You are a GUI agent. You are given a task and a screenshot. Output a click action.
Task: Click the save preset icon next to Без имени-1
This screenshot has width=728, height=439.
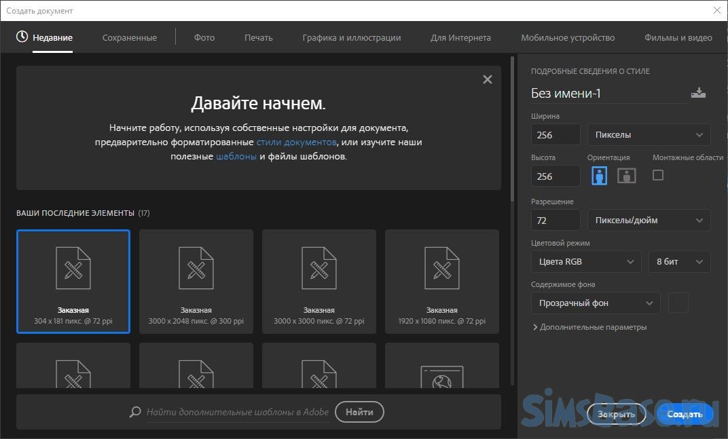[698, 93]
